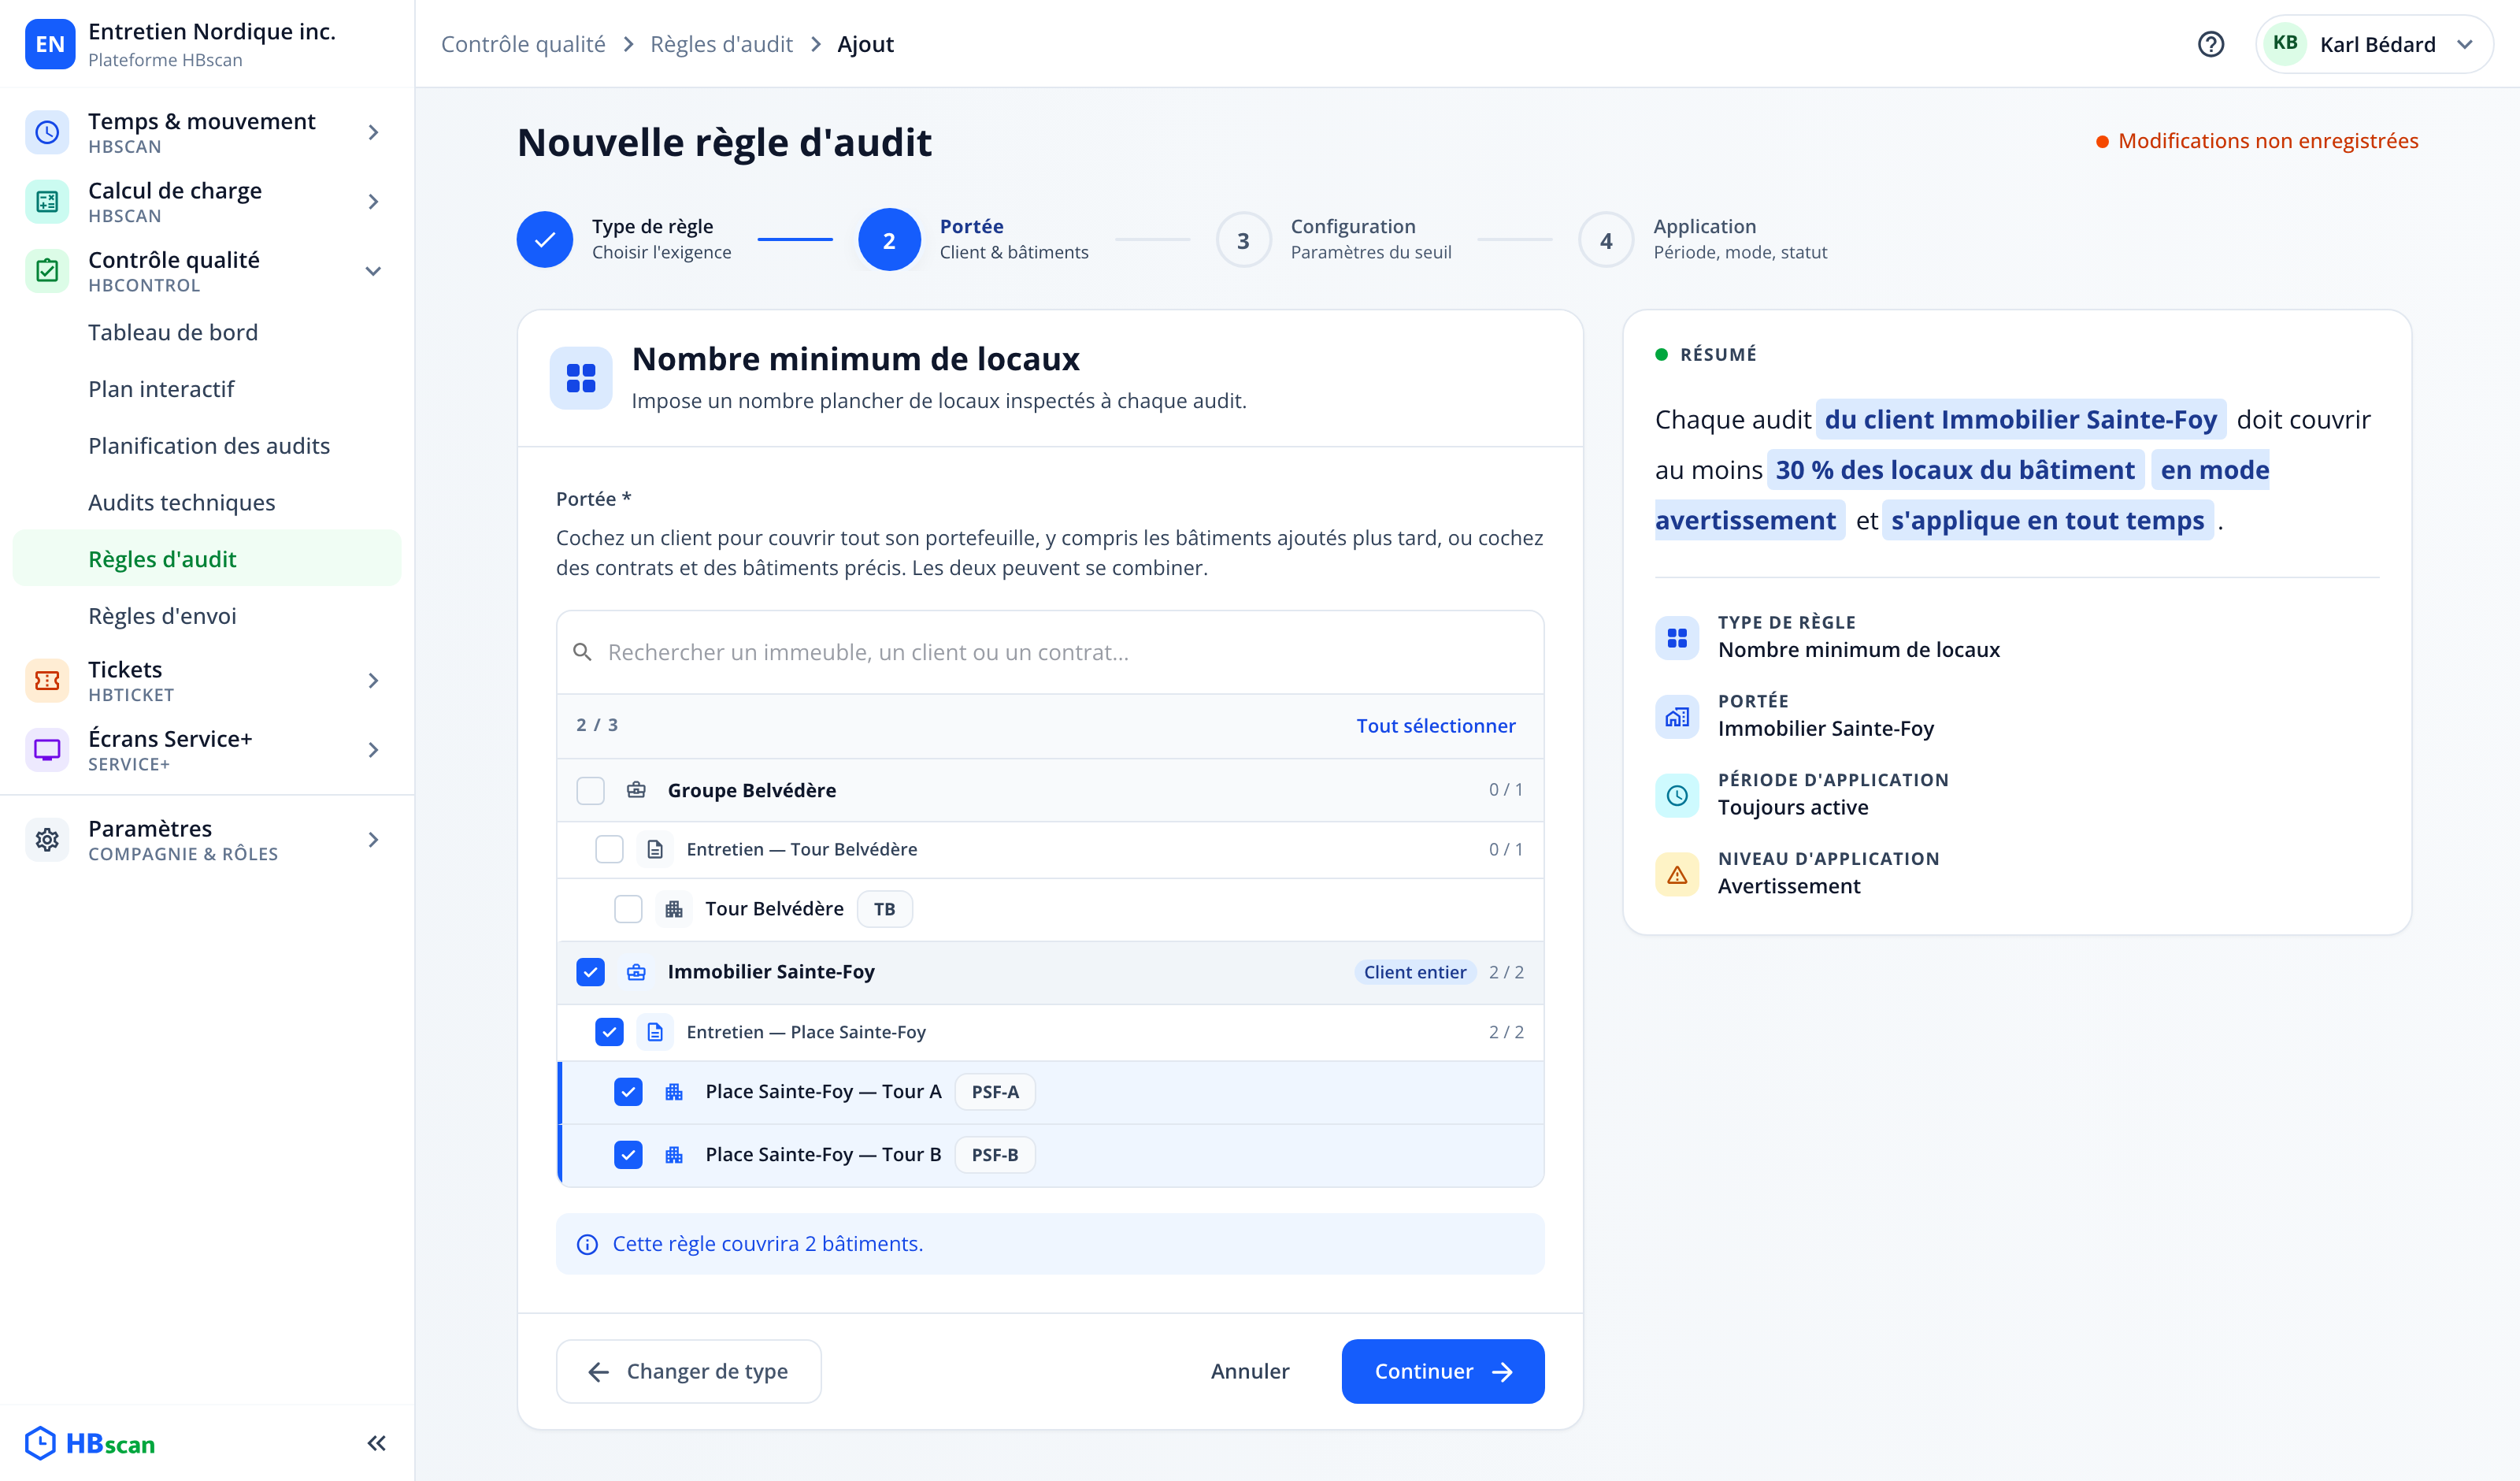Expand the Temps & mouvement chevron
Screen dimensions: 2520x1481
tap(373, 132)
